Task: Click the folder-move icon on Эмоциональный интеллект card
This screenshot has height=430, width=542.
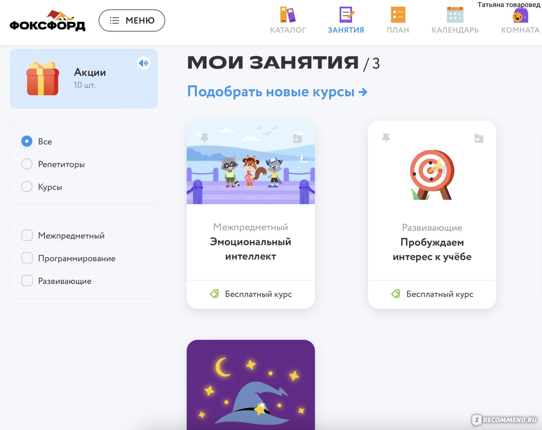Action: coord(297,138)
